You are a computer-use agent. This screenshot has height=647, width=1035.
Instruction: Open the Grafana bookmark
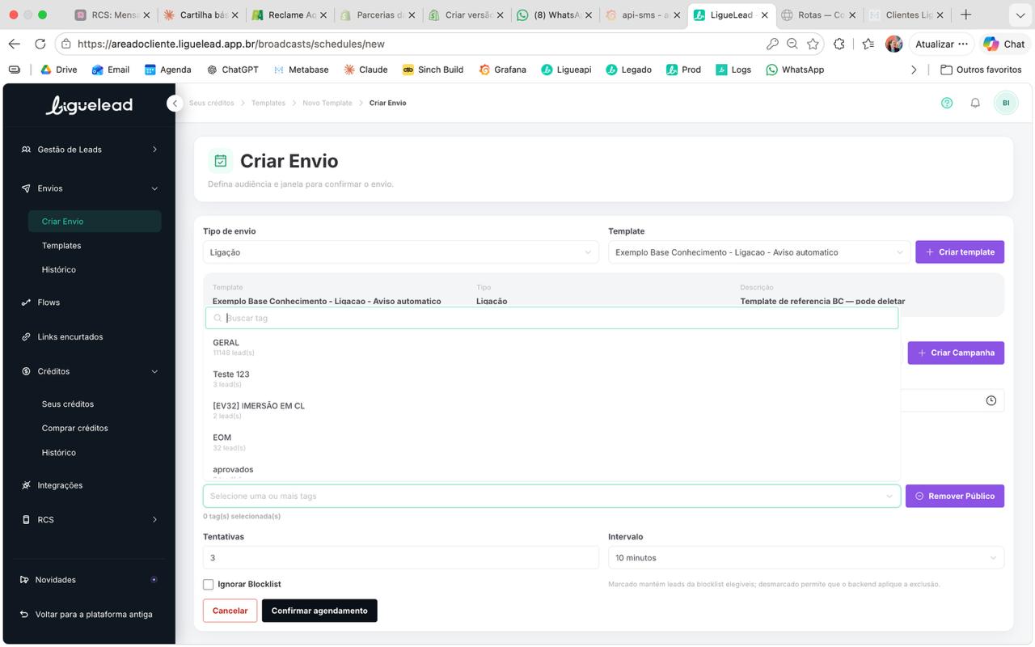pyautogui.click(x=502, y=70)
